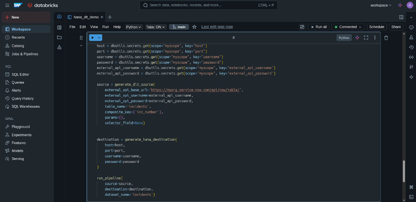The height and width of the screenshot is (202, 416).
Task: Expand cell 8 to full screen
Action: tap(366, 38)
